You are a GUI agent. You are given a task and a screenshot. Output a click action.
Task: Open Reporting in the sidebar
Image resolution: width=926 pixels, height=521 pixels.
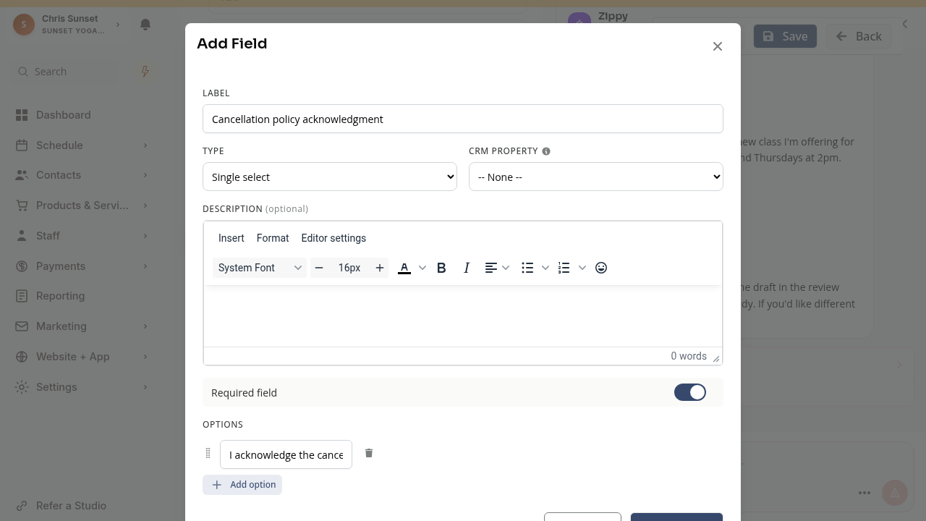coord(61,296)
